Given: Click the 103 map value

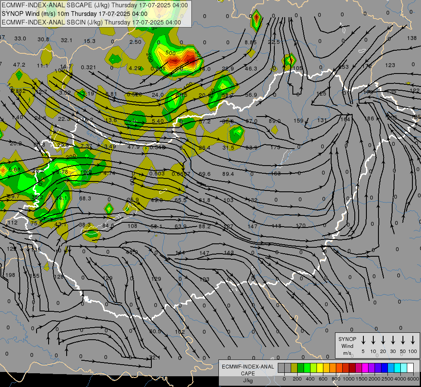Looking at the screenshot, I should (228, 200).
